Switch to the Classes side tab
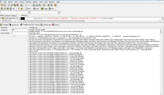Screen dimensions: 164x95 [8, 16]
